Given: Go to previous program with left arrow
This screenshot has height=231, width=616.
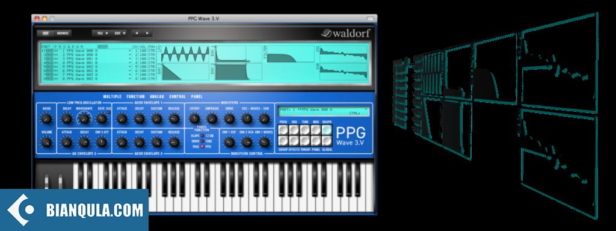Looking at the screenshot, I should [137, 34].
